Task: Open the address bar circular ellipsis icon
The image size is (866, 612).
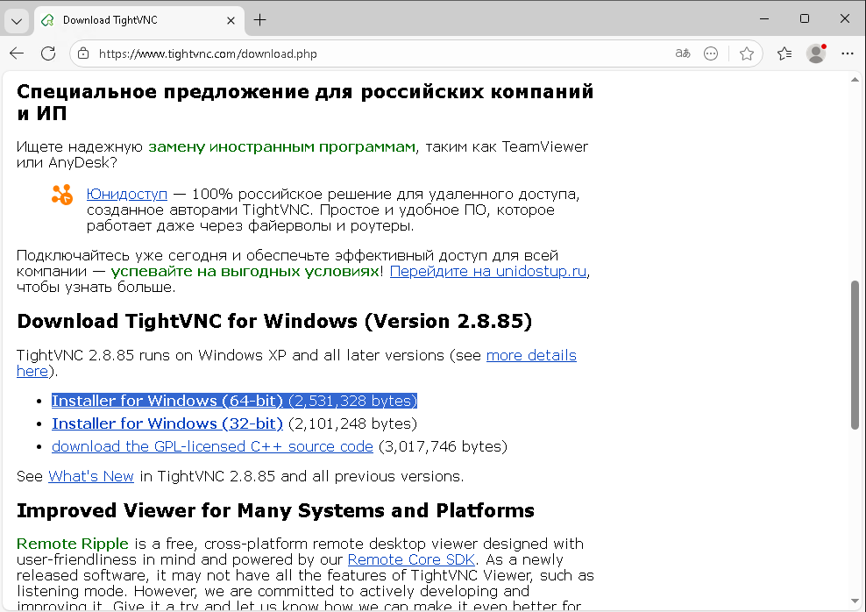Action: point(711,53)
